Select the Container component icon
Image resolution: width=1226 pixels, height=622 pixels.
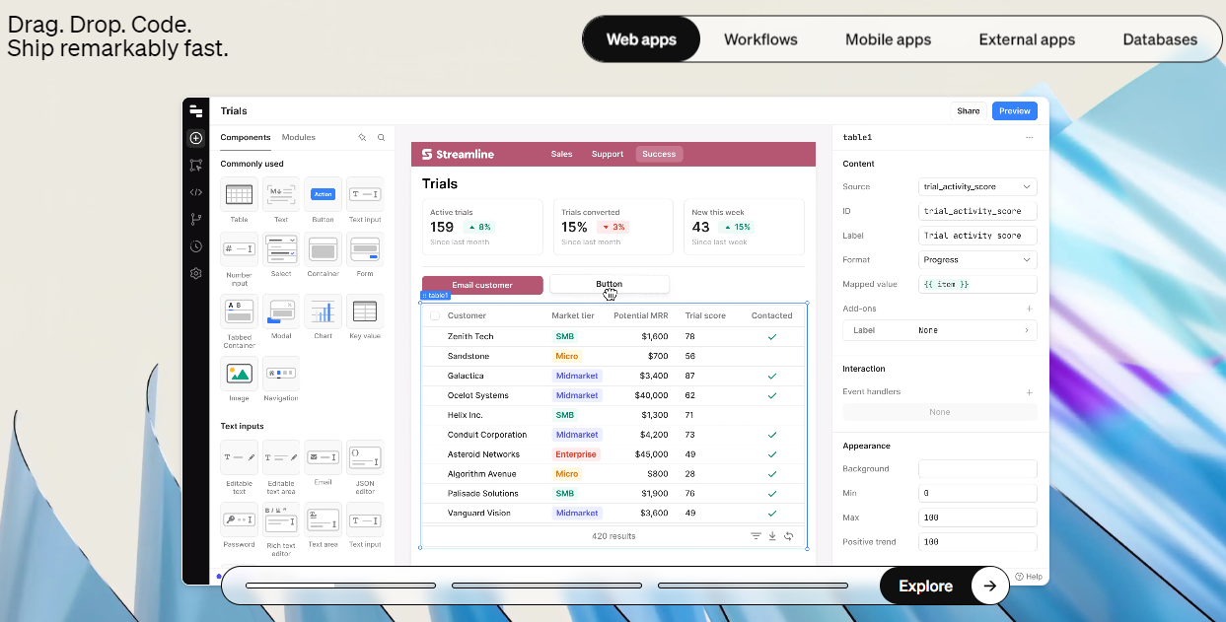[323, 249]
